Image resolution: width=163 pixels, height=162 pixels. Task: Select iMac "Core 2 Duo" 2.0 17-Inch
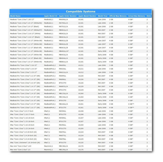point(22,111)
